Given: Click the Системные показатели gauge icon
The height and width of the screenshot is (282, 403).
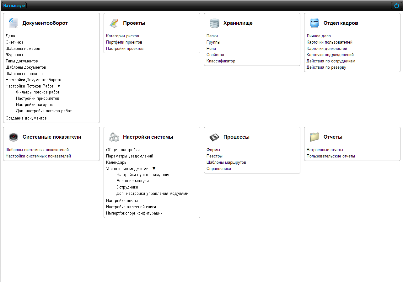Looking at the screenshot, I should [x=14, y=137].
